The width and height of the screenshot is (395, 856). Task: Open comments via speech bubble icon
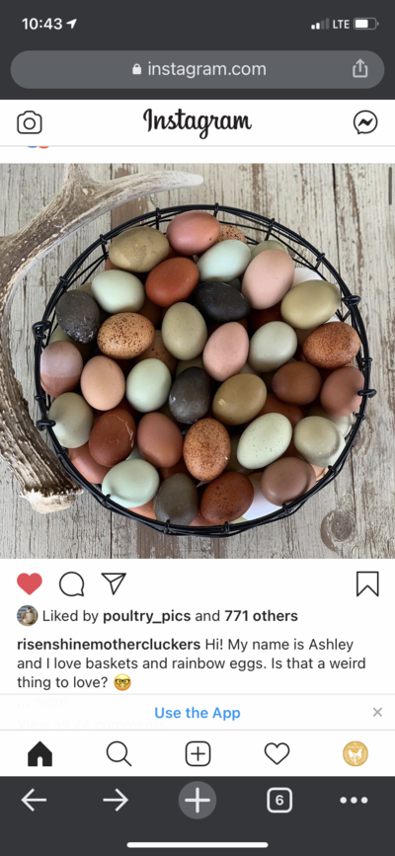[x=71, y=584]
